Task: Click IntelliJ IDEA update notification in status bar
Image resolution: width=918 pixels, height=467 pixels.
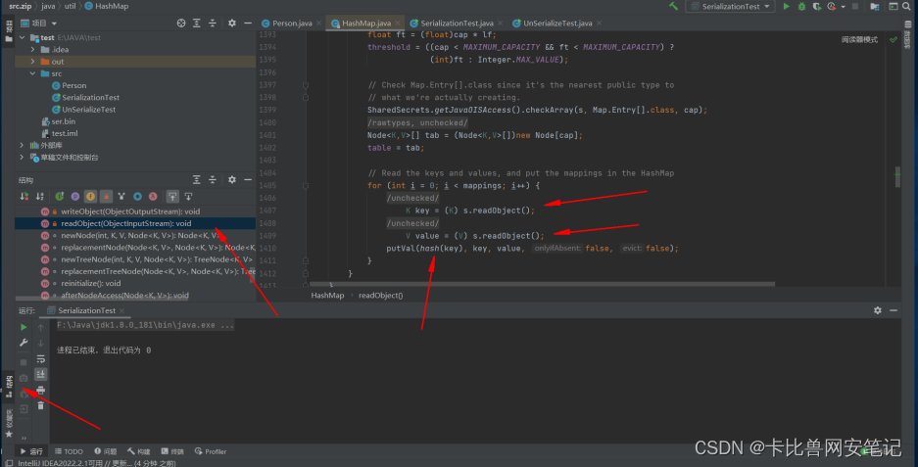Action: coord(97,463)
